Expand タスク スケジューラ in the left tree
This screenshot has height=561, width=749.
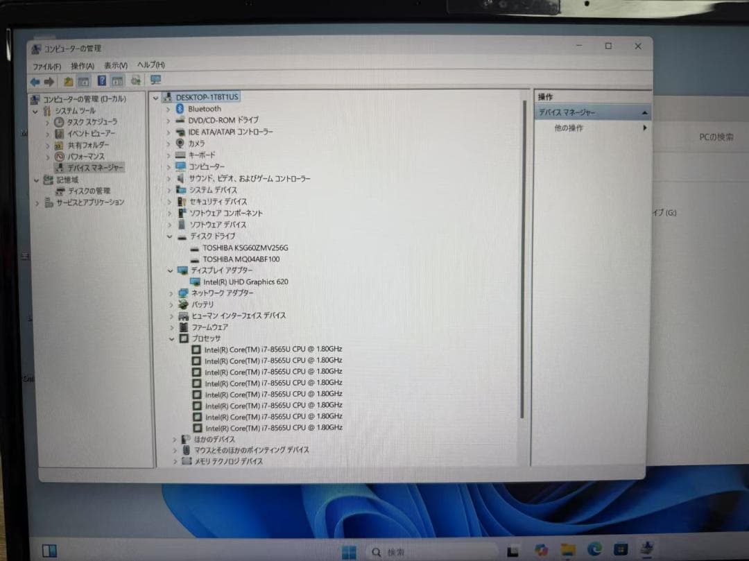tap(47, 122)
